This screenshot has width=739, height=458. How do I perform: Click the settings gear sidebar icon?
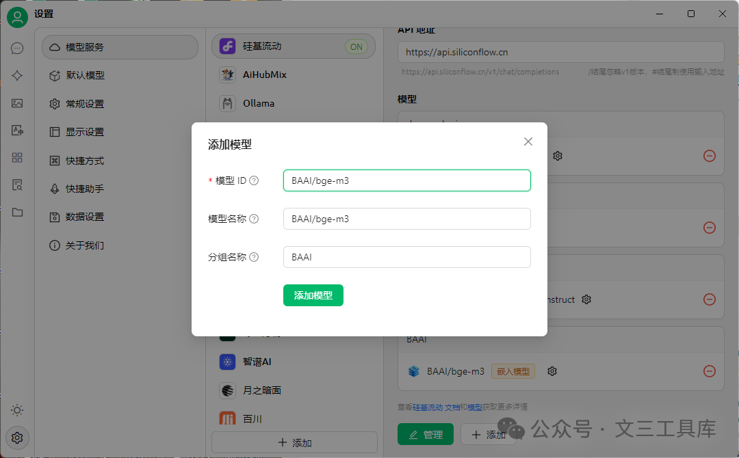click(17, 437)
